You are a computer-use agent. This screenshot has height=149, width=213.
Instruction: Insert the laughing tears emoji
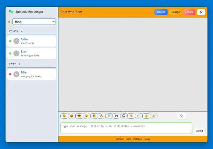coord(72,116)
